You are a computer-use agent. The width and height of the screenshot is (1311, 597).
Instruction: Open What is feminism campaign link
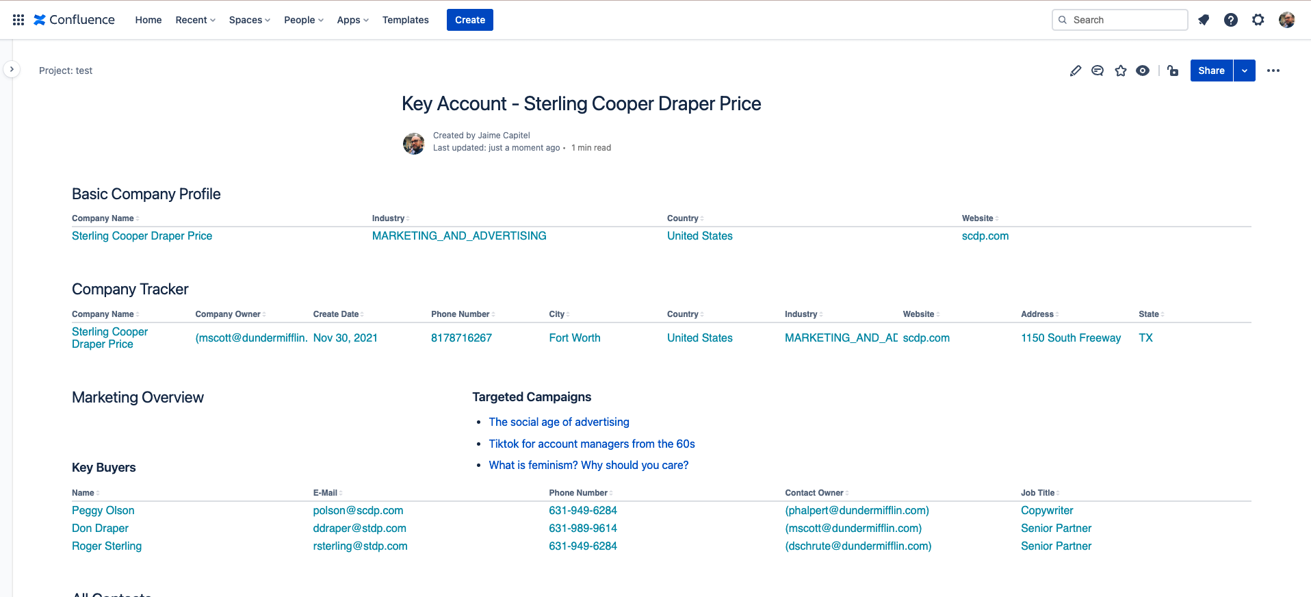[588, 465]
